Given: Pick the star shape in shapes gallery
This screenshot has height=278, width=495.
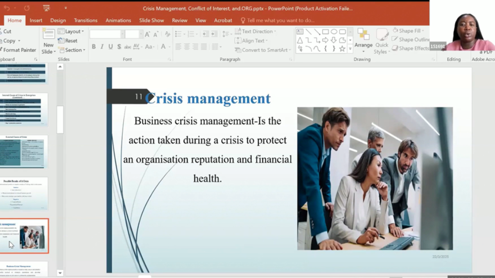Looking at the screenshot, I should [x=342, y=48].
